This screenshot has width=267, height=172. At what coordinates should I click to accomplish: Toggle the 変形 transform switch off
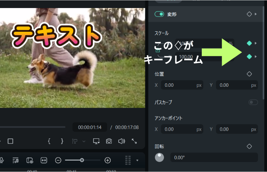pyautogui.click(x=159, y=14)
